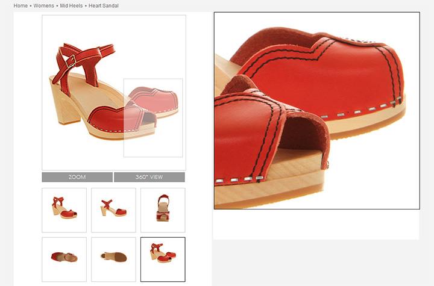Select the shoe sole thumbnail
This screenshot has height=286, width=434.
click(113, 259)
